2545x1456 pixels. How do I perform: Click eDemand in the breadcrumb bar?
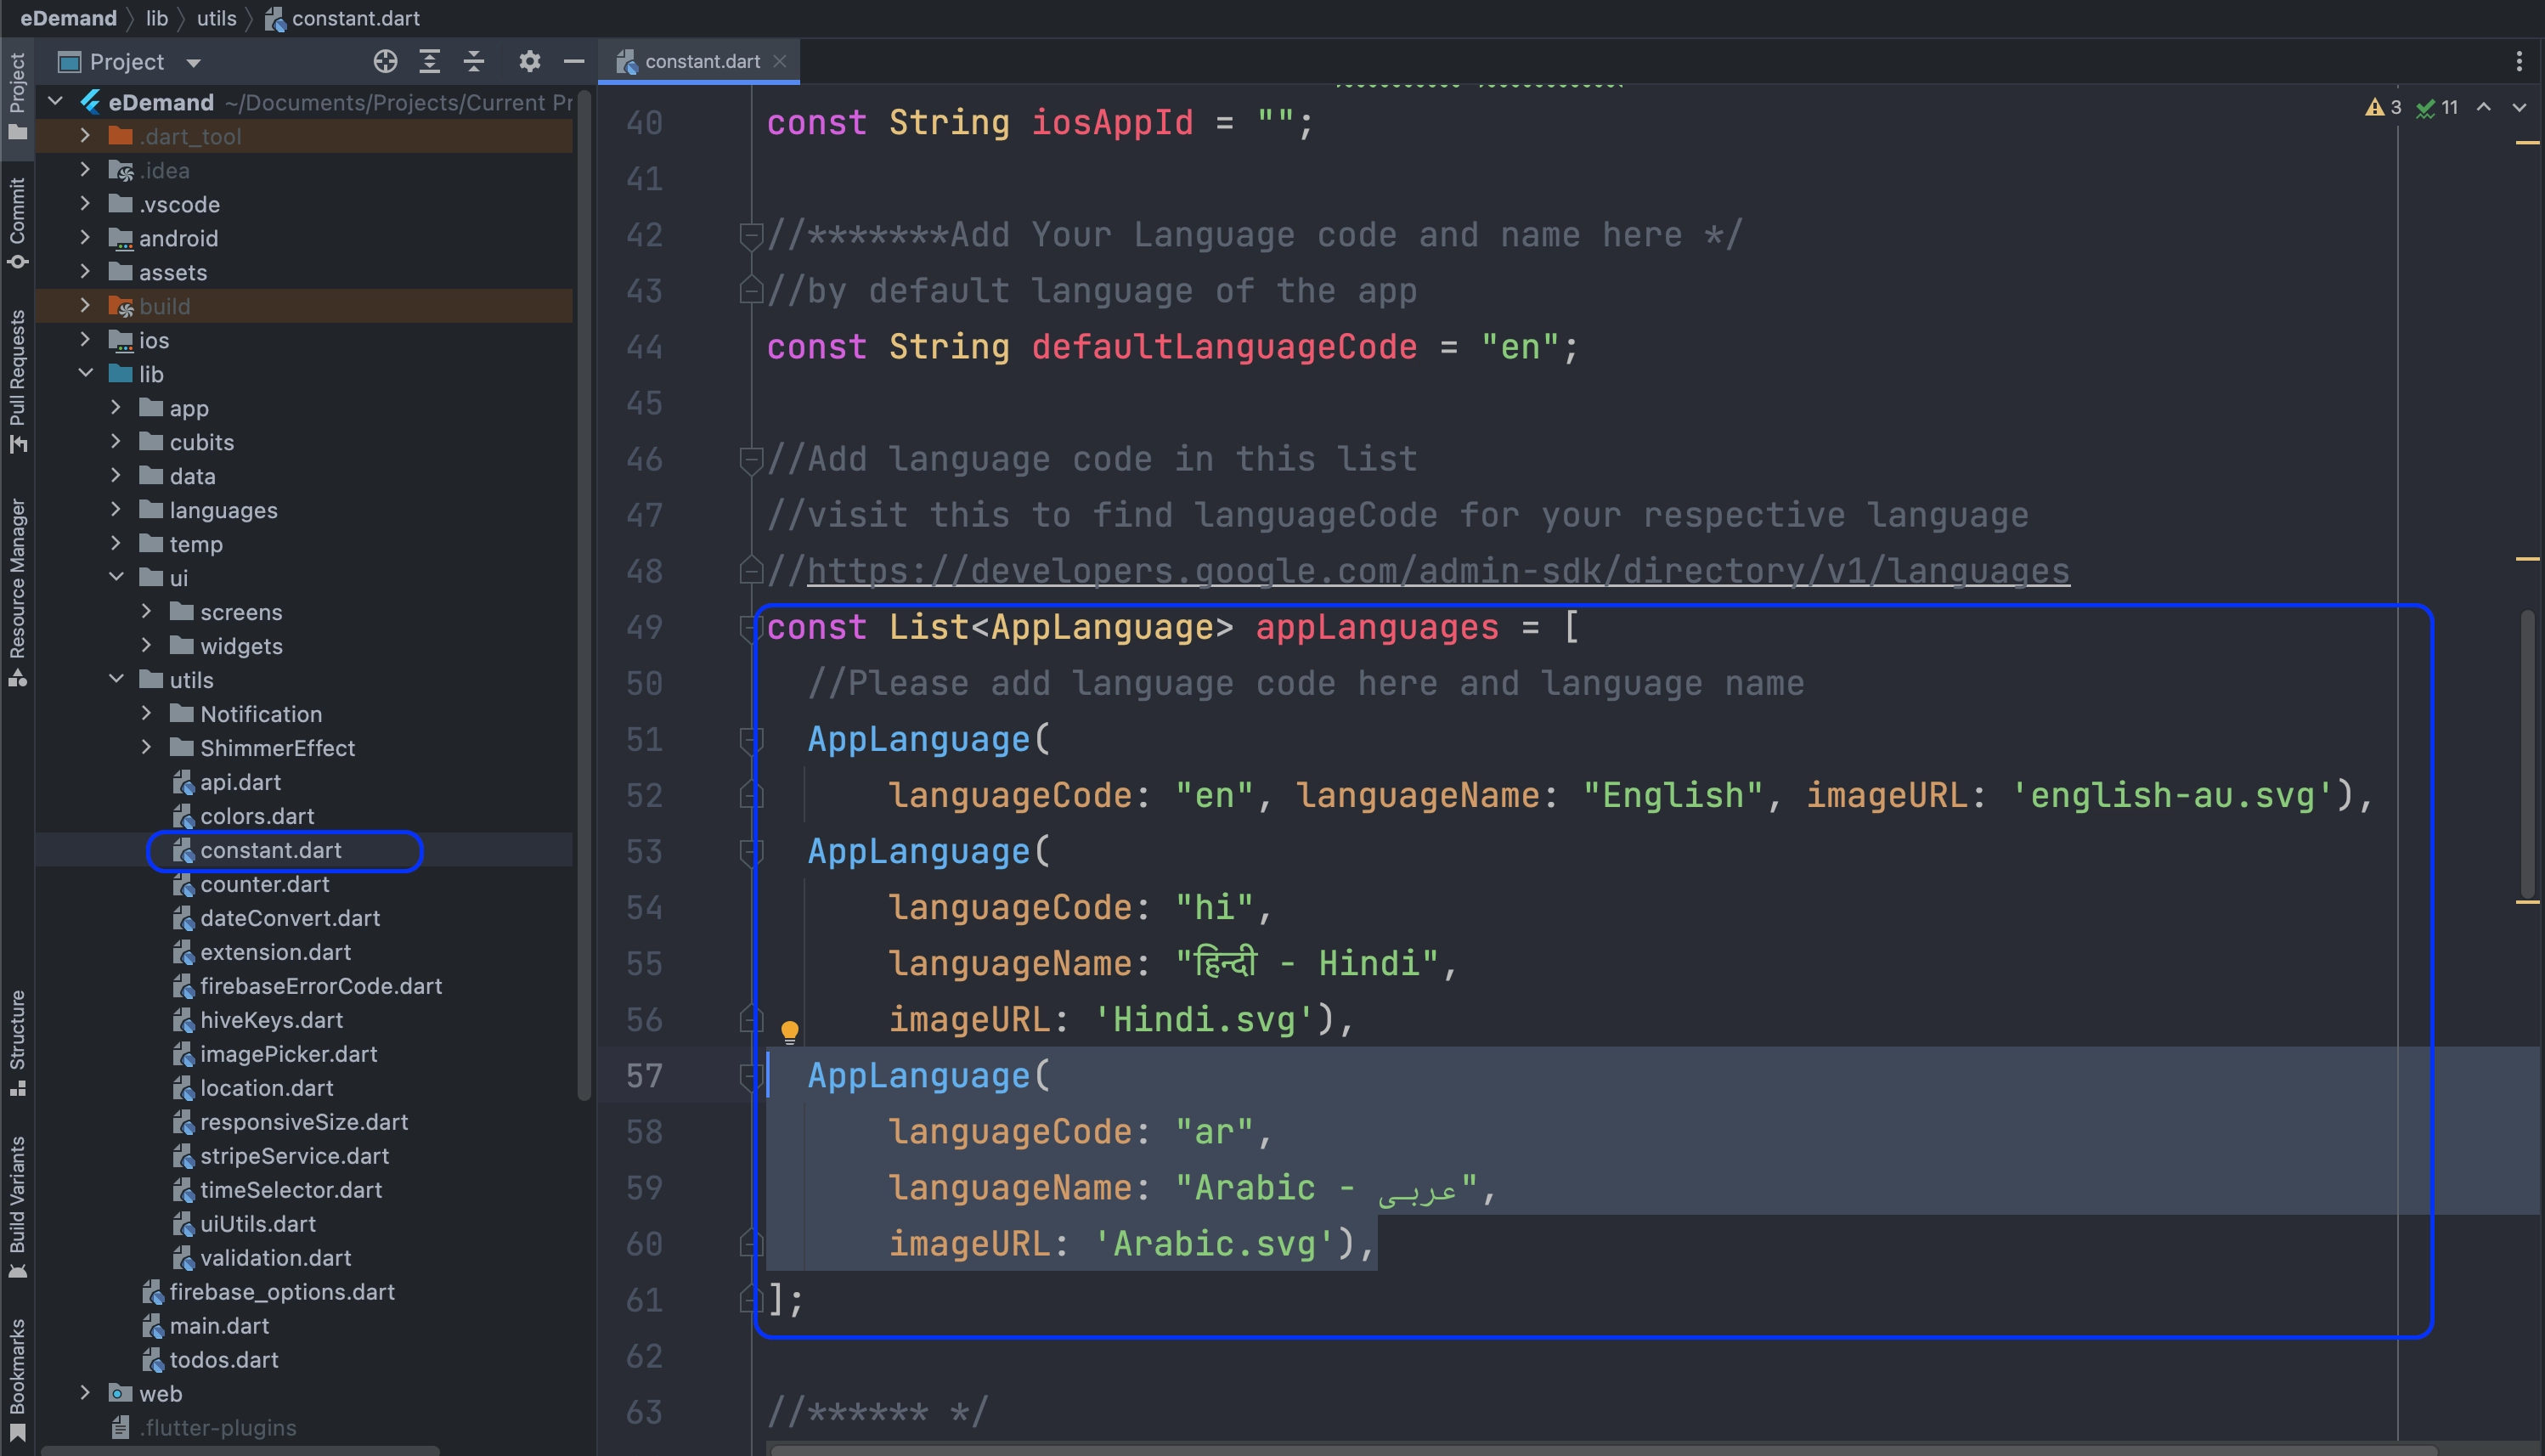tap(68, 18)
